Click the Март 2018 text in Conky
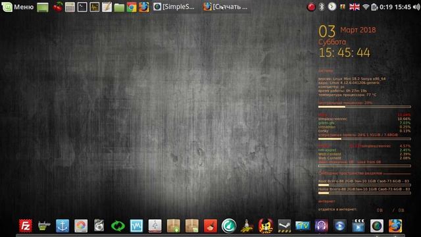This screenshot has width=421, height=237. [358, 30]
